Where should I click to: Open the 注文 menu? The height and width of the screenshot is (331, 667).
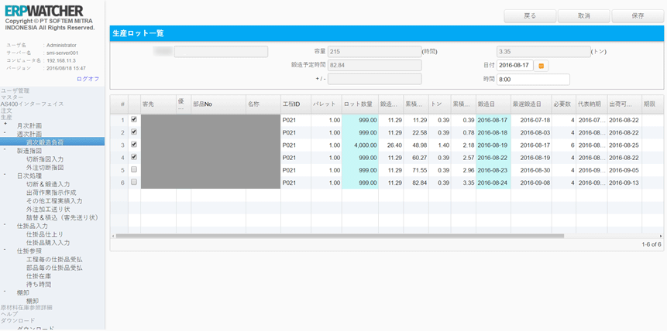(x=6, y=110)
